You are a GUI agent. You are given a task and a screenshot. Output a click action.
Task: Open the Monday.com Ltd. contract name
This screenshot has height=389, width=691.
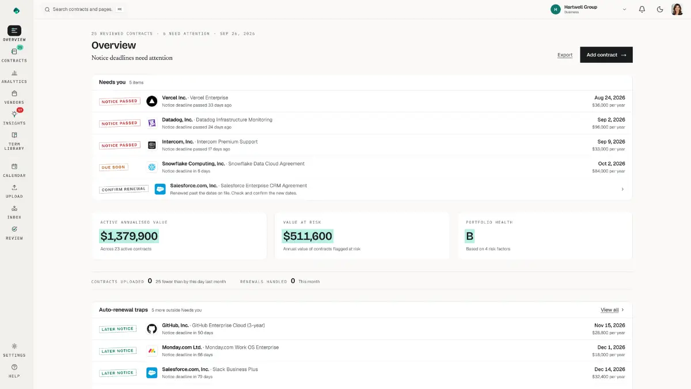click(x=182, y=348)
